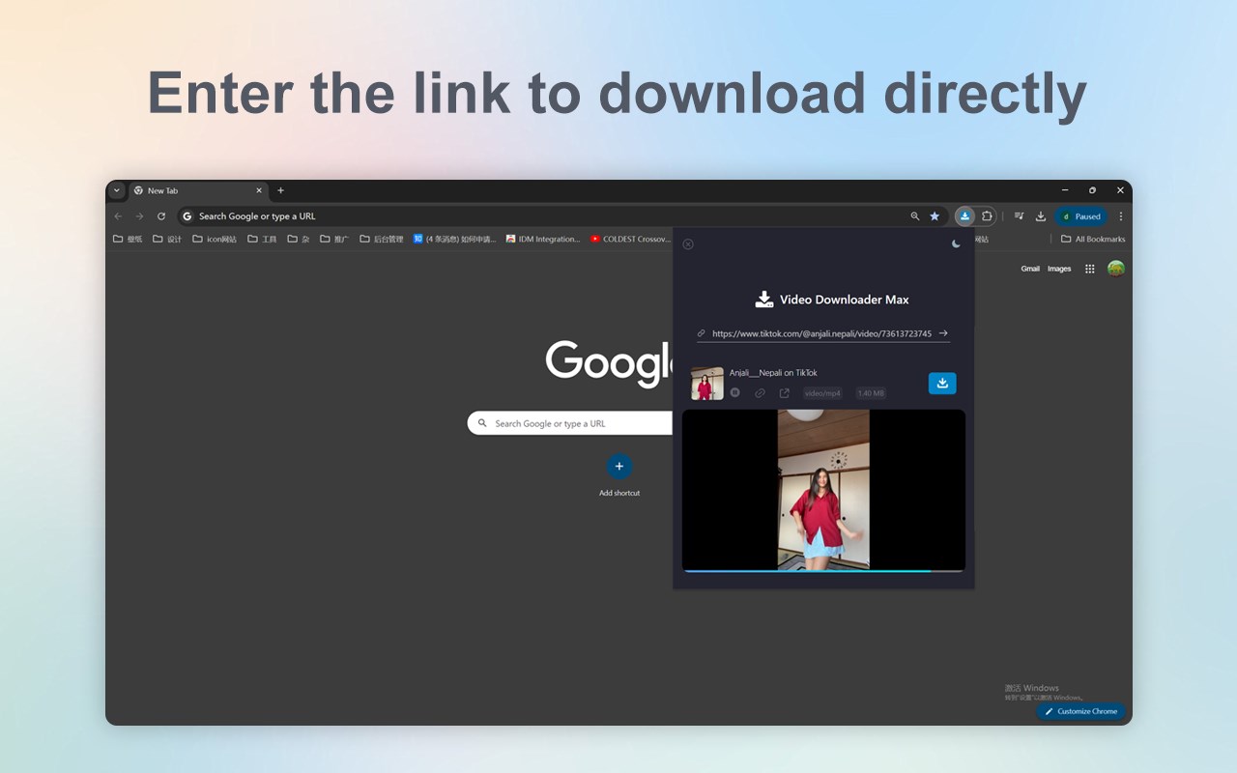Viewport: 1237px width, 773px height.
Task: Pause the video preview
Action: (735, 392)
